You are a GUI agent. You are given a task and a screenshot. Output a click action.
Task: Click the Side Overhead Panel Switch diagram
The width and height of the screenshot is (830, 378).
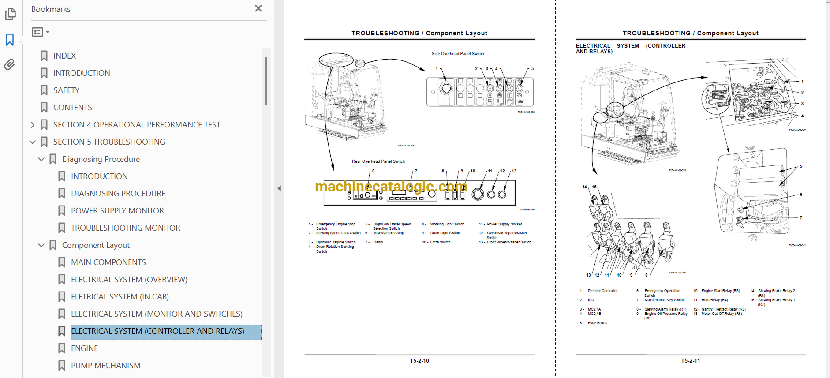click(x=480, y=92)
